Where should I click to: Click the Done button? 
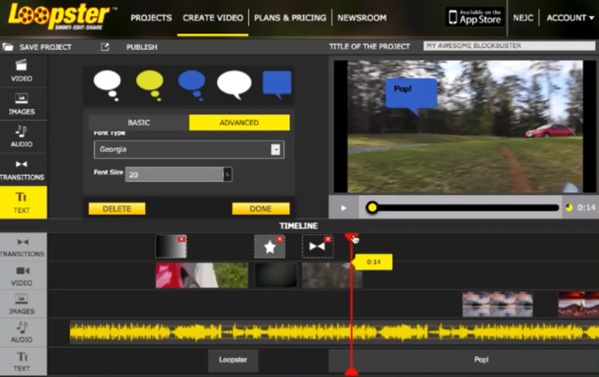tap(260, 209)
